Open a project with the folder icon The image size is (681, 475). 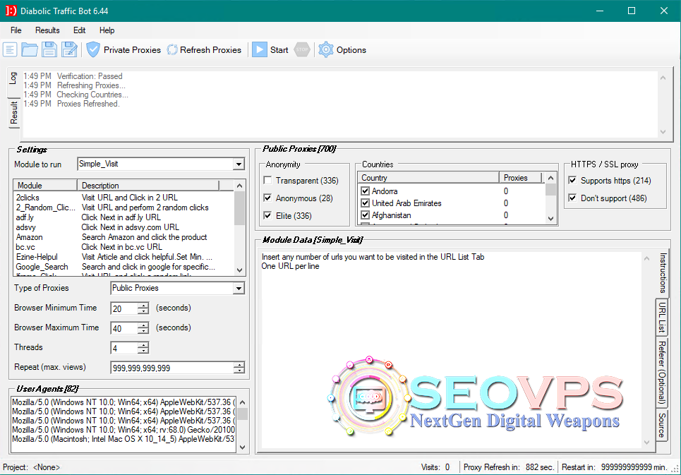(x=30, y=49)
